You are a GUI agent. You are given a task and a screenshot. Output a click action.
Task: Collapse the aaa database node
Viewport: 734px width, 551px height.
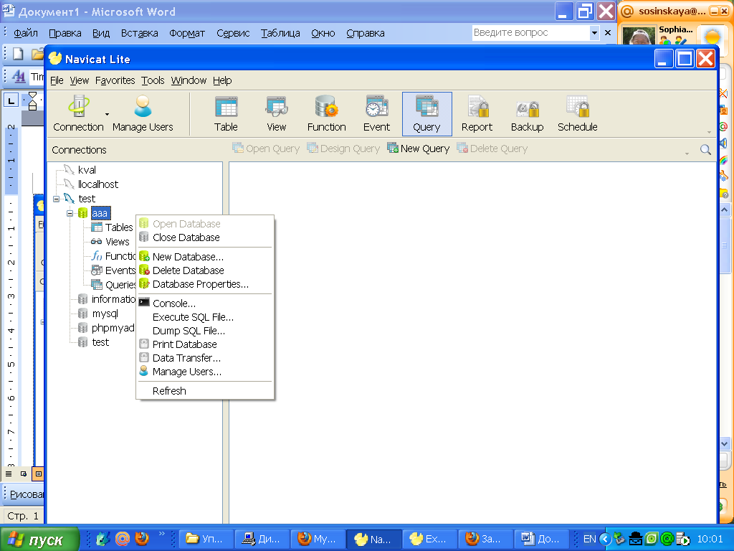(70, 213)
